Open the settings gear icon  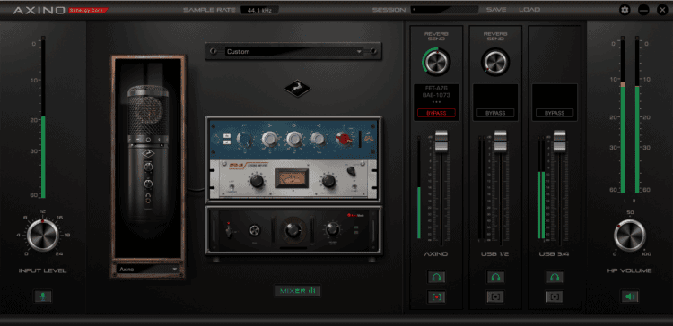(x=625, y=10)
